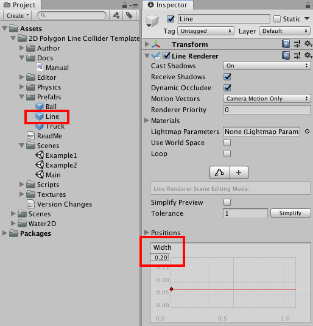Select the Truck prefab
This screenshot has height=326, width=313.
point(50,126)
